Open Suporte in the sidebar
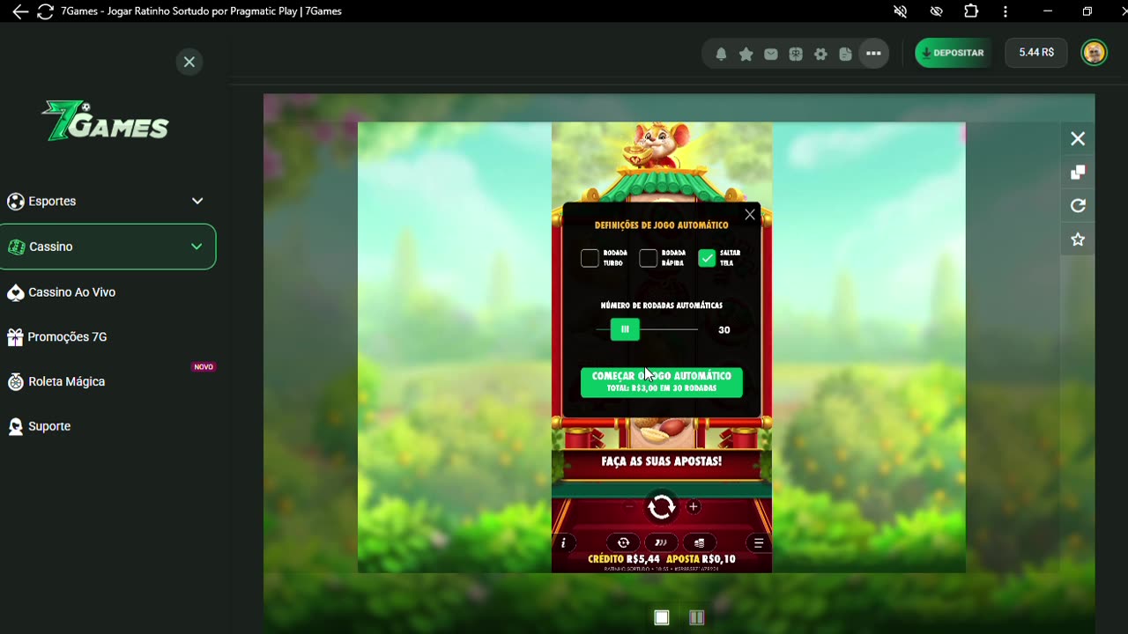 tap(49, 426)
